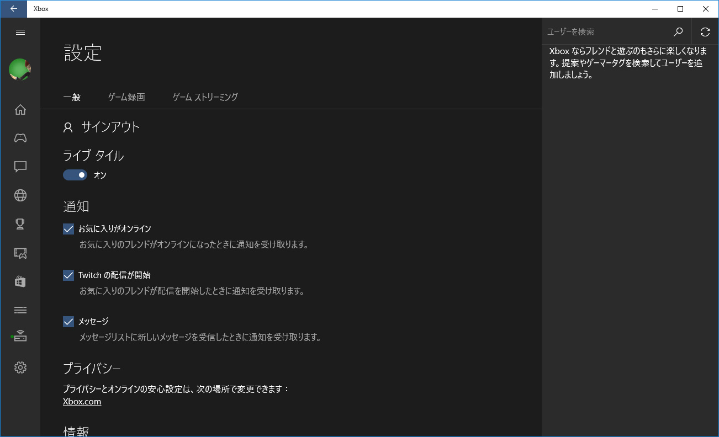Uncheck the メッセージ notification checkbox
719x437 pixels.
click(68, 321)
